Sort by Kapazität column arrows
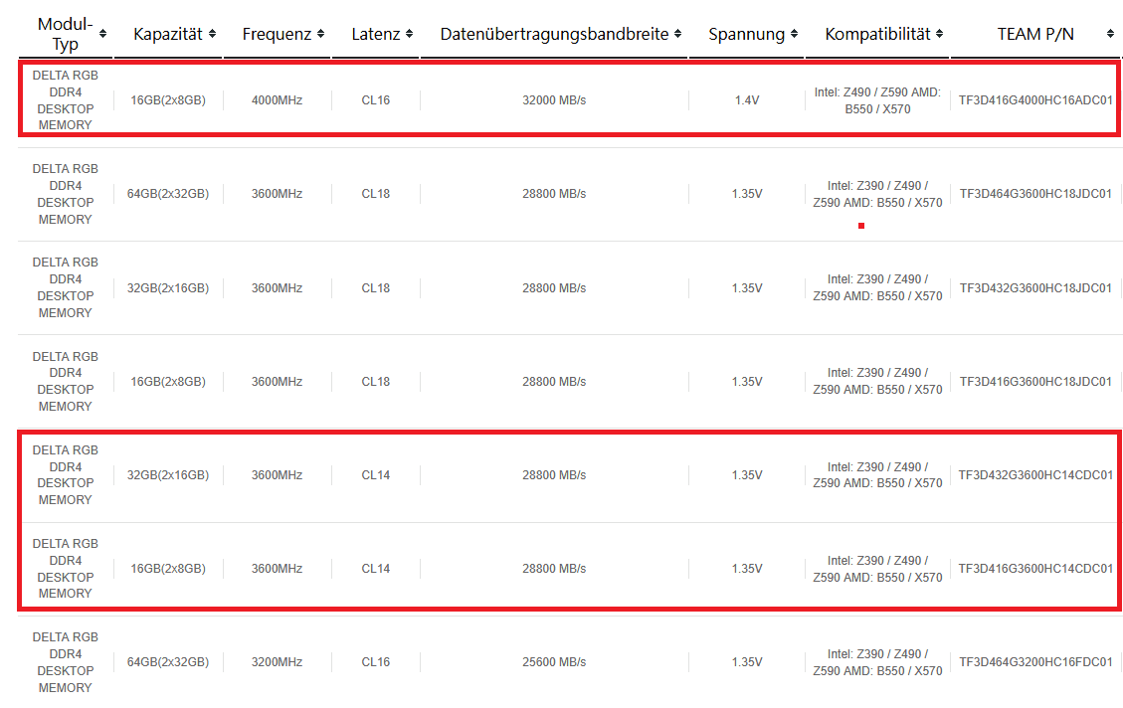This screenshot has height=708, width=1123. pyautogui.click(x=212, y=34)
